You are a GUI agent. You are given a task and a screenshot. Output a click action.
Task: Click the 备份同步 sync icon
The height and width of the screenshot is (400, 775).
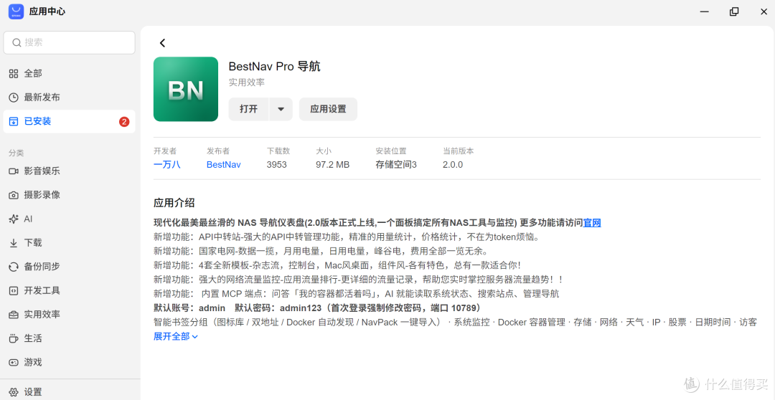tap(14, 267)
